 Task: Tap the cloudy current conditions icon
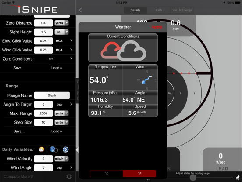[123, 51]
